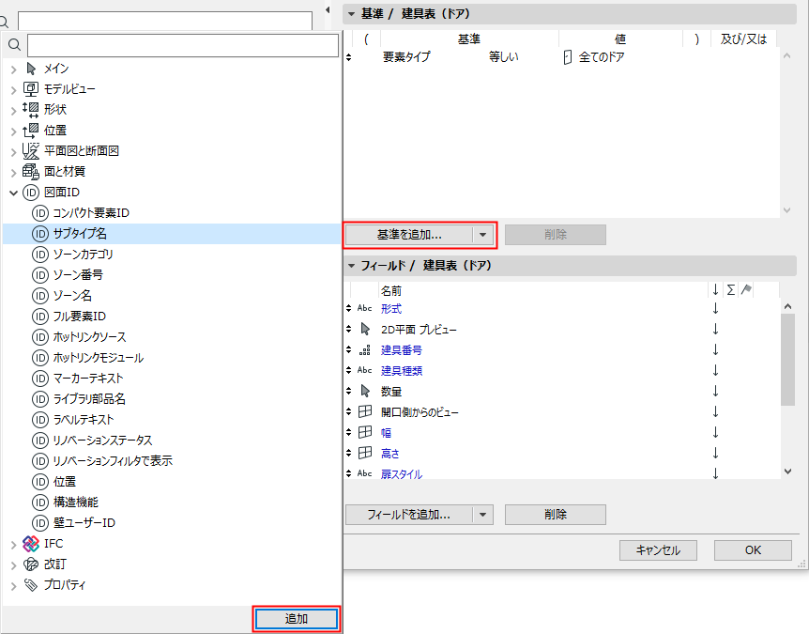Click the IFC colorful logo icon
This screenshot has width=809, height=634.
[x=31, y=543]
